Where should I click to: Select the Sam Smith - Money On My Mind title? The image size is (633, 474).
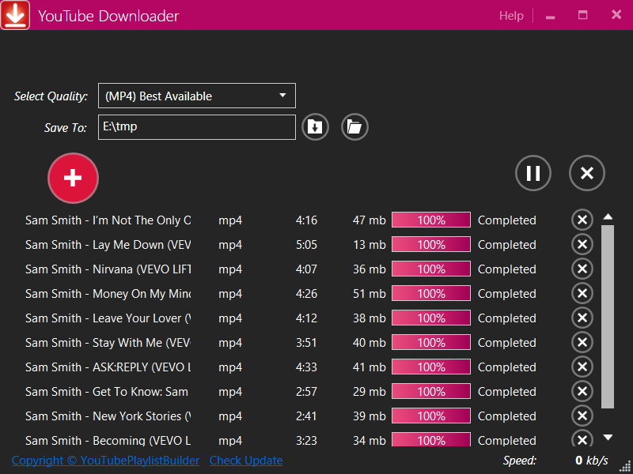tap(108, 294)
